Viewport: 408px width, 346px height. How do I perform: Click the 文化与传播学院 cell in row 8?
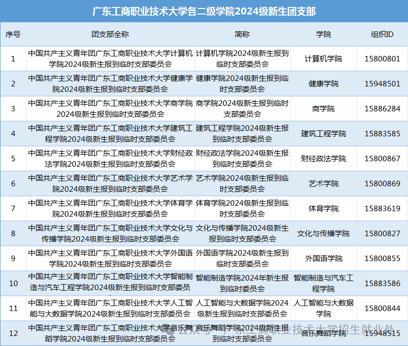(x=324, y=233)
